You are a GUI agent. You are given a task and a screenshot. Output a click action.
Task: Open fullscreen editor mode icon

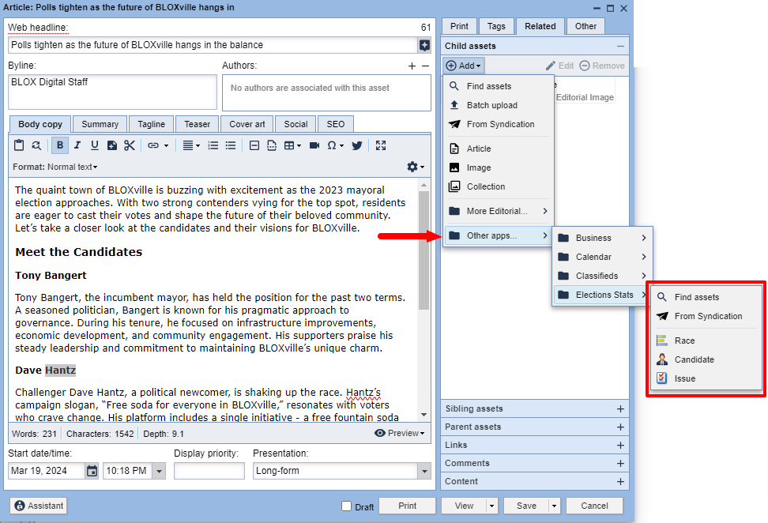click(381, 145)
